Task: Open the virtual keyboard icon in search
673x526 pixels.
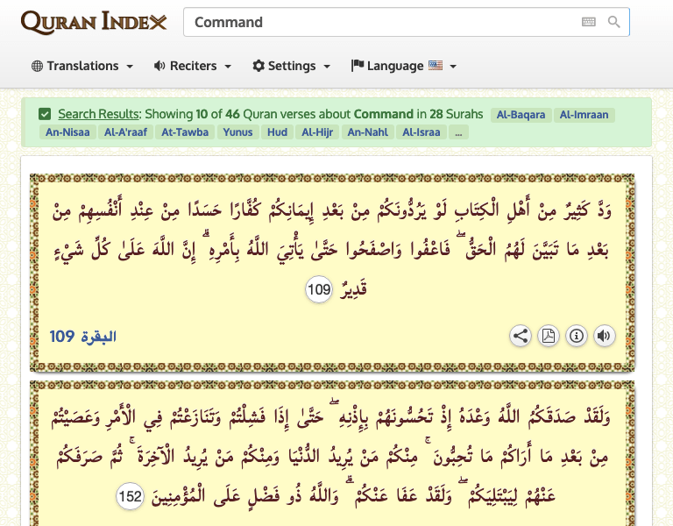Action: (589, 22)
